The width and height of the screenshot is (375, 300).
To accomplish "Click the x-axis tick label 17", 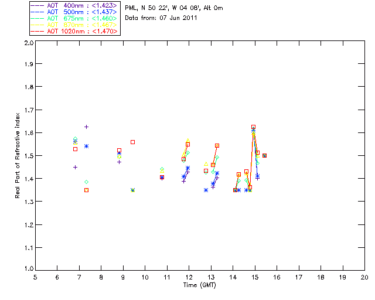I will tap(299, 277).
